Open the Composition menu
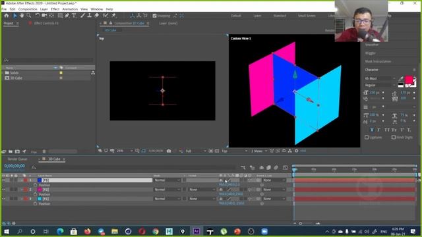Image resolution: width=422 pixels, height=237 pixels. coord(28,9)
